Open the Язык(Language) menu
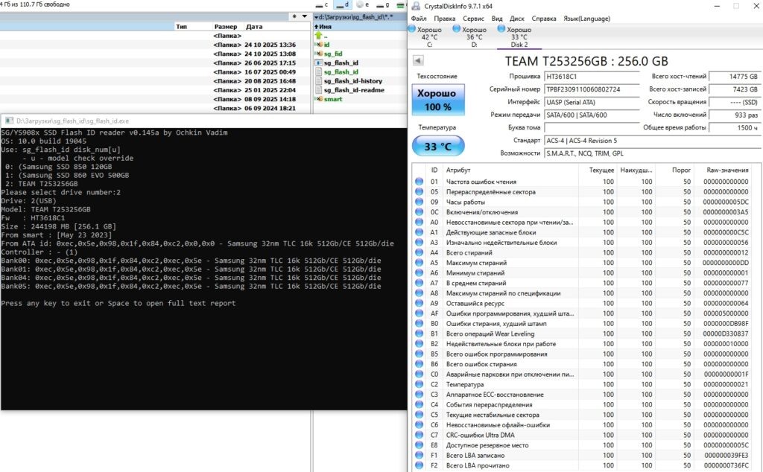Viewport: 763px width, 472px height. tap(586, 19)
